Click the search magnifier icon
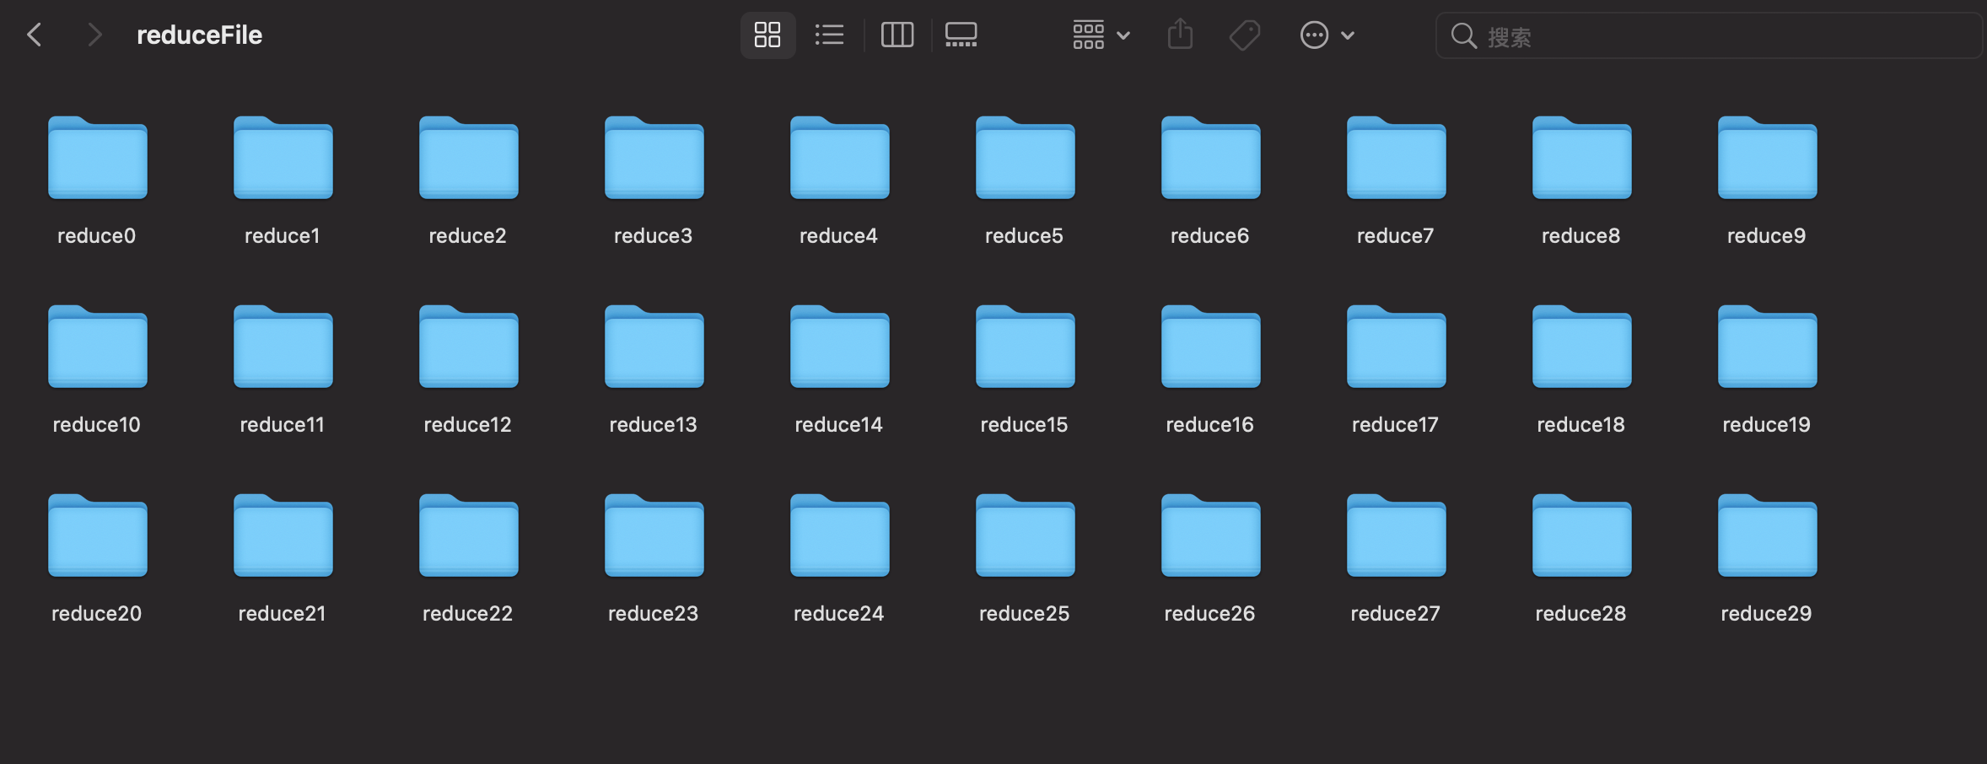The height and width of the screenshot is (764, 1987). point(1463,35)
